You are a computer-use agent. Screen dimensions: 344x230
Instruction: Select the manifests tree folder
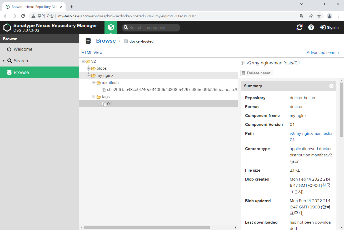click(108, 83)
